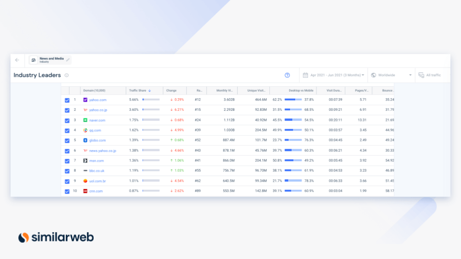The image size is (461, 259).
Task: Click cnn.com red favicon
Action: click(85, 191)
